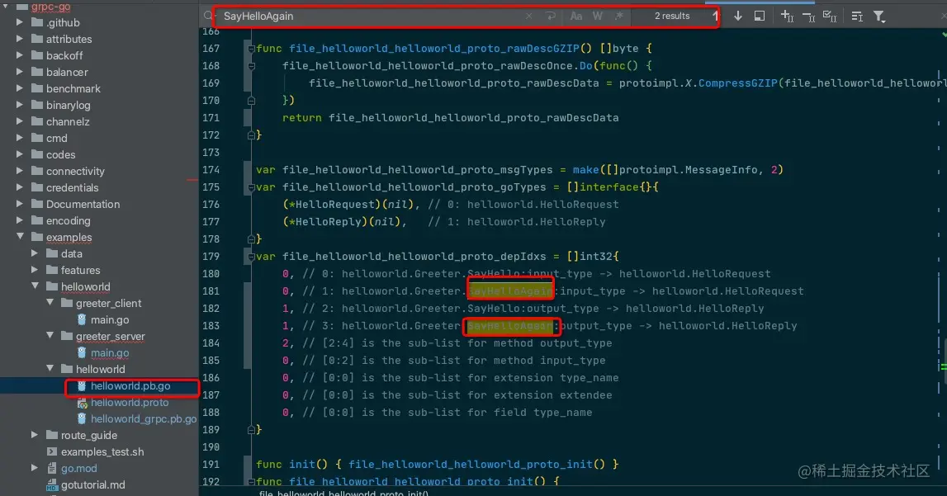Screen dimensions: 947x496
Task: Click line number 191 in the gutter
Action: click(211, 464)
